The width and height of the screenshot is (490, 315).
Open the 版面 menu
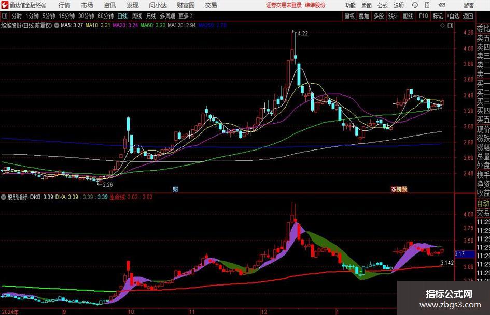[367, 5]
